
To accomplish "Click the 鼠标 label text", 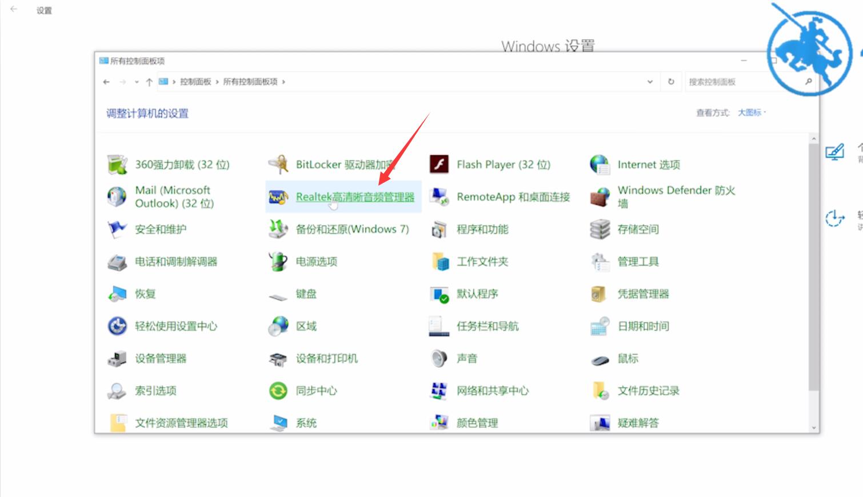I will point(628,358).
